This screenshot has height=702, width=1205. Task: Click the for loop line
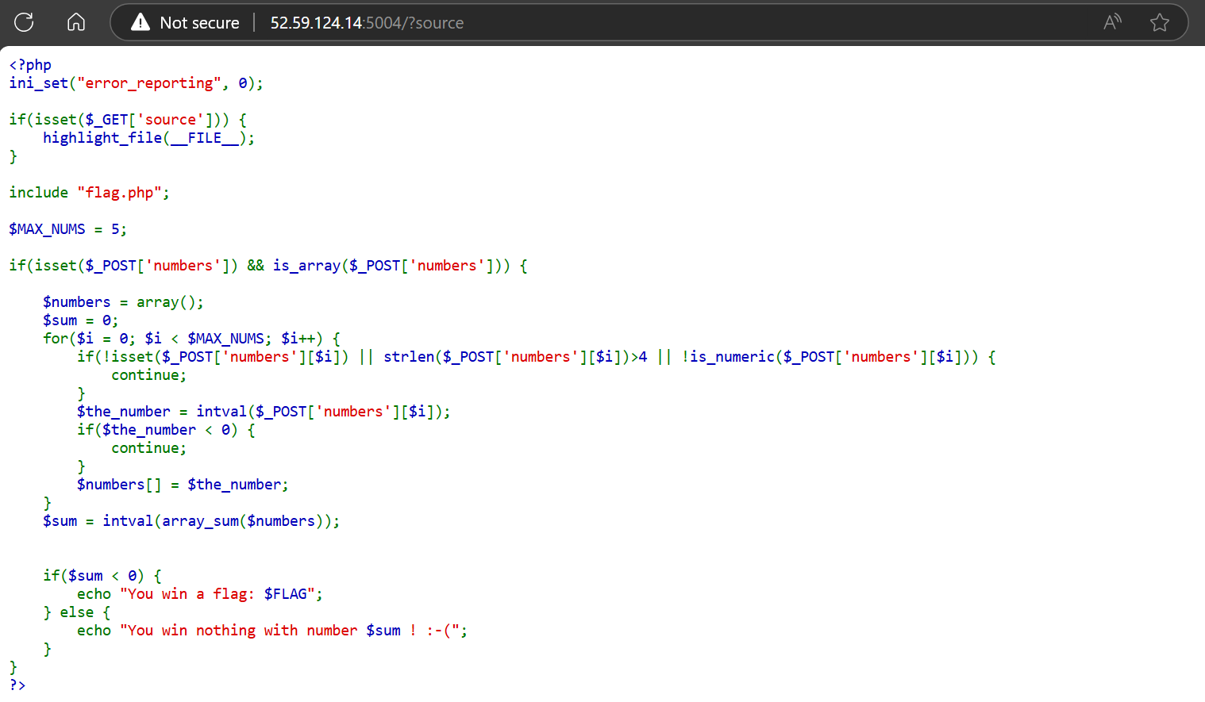click(191, 339)
